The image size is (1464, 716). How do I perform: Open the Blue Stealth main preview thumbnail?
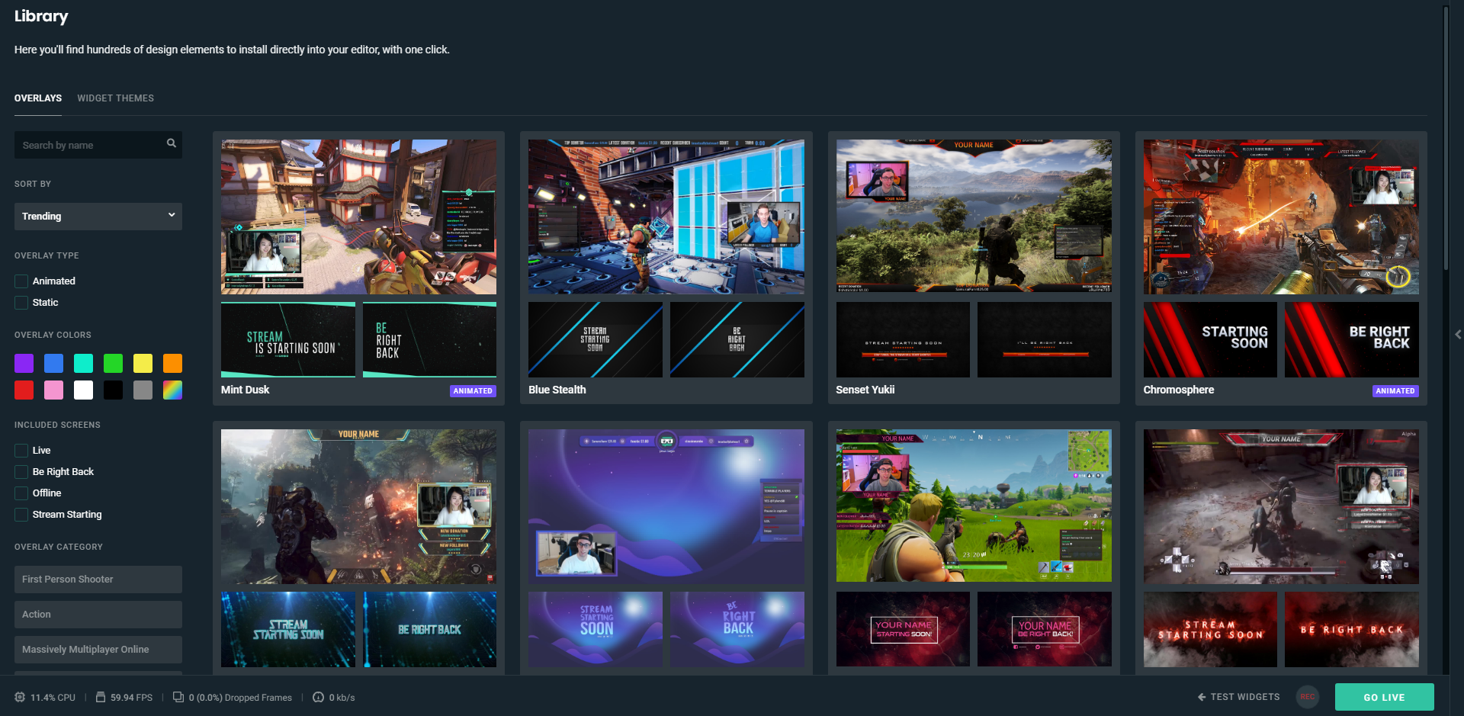point(666,217)
